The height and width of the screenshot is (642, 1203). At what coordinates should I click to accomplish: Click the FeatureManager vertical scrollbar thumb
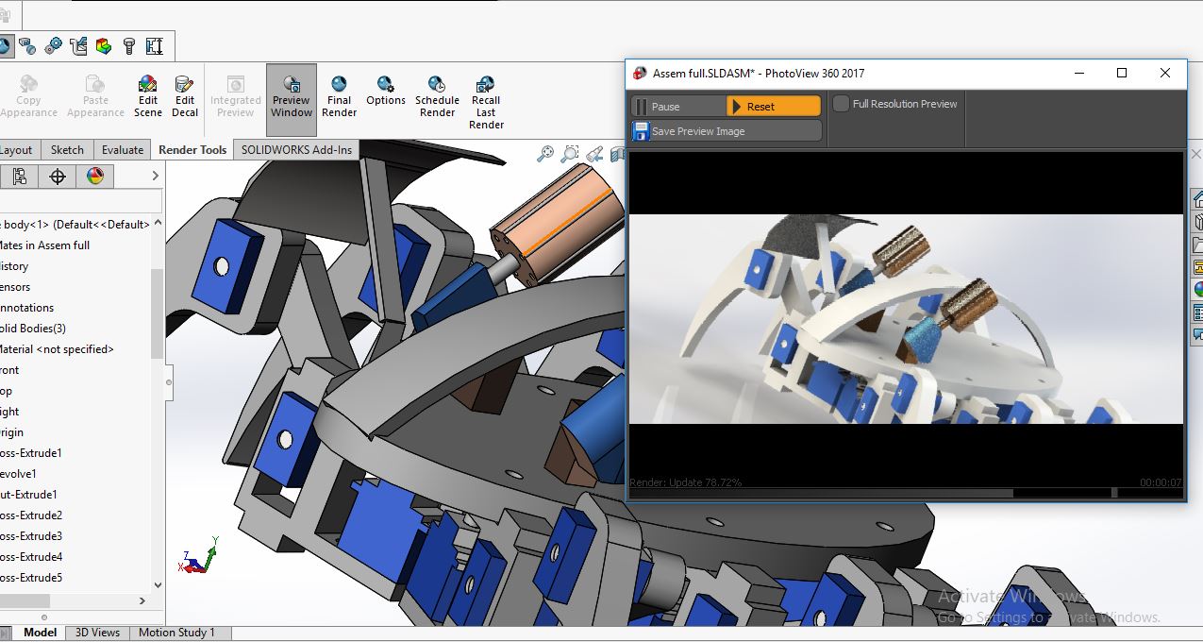(158, 313)
